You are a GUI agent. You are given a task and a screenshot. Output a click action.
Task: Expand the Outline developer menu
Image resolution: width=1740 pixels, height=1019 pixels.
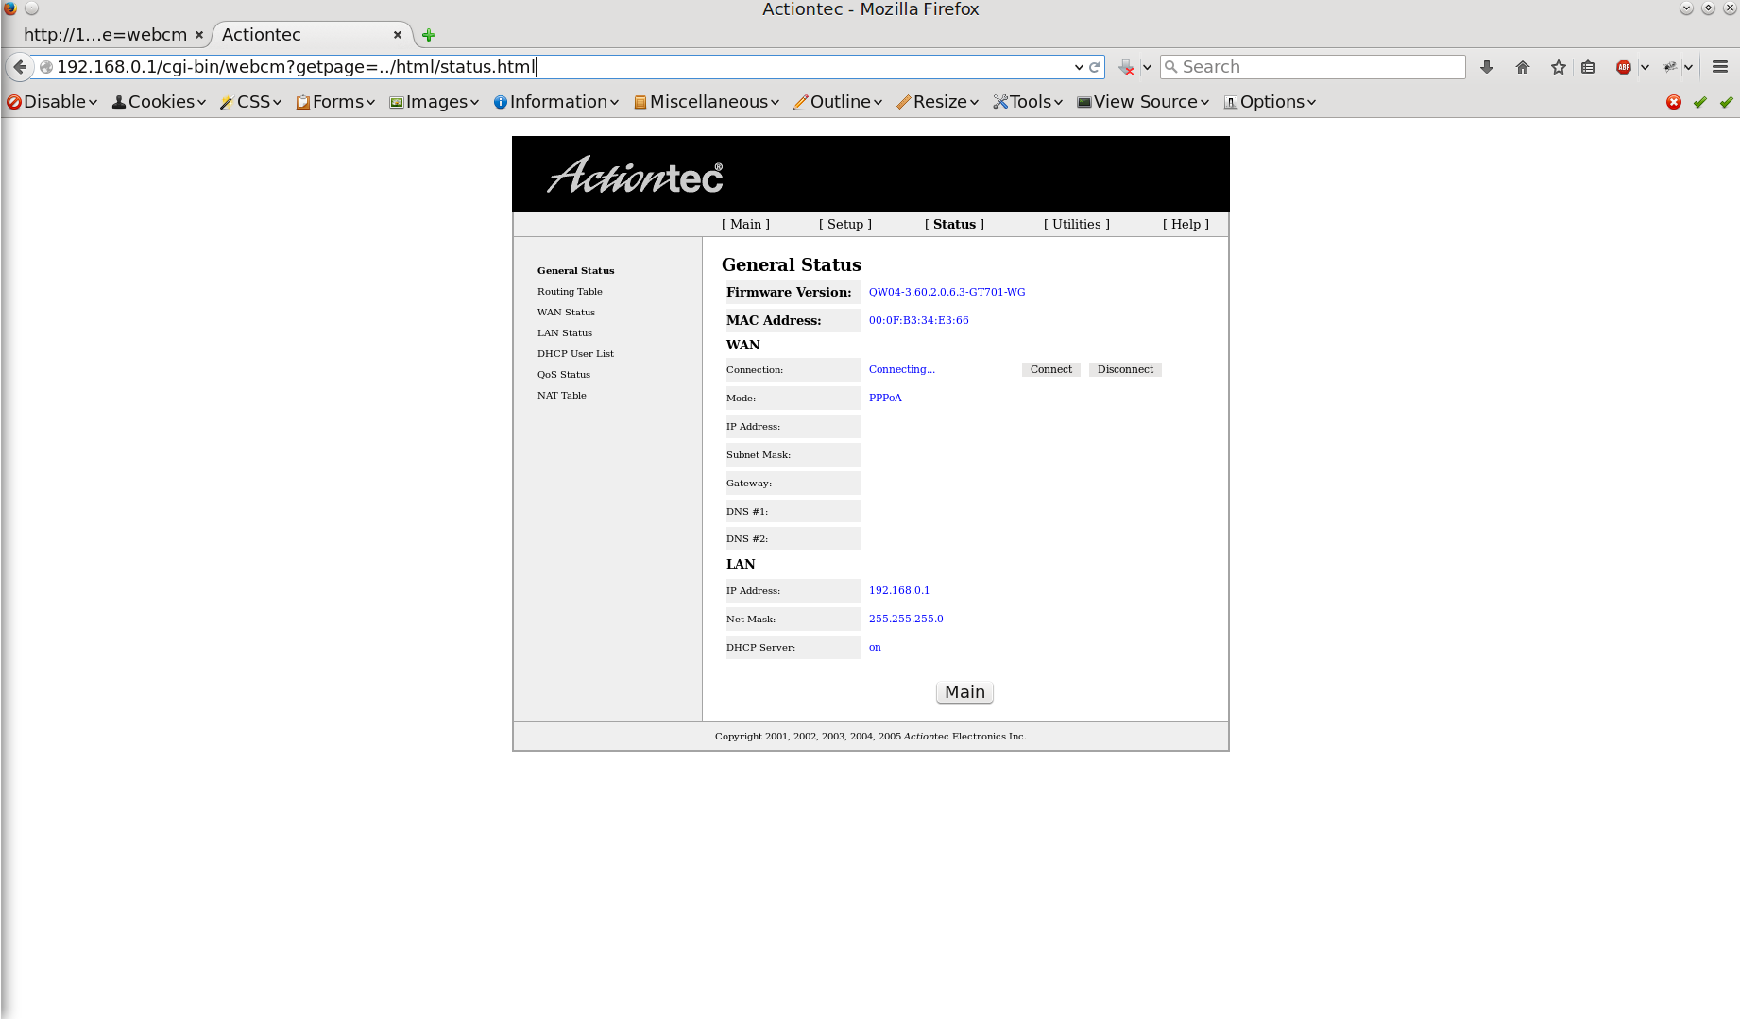(838, 102)
